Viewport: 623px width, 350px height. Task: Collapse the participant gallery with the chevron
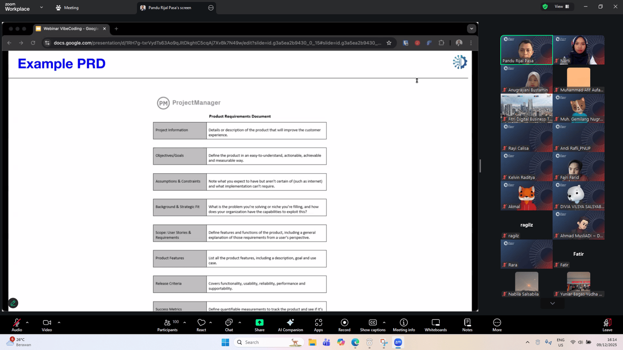(x=552, y=303)
